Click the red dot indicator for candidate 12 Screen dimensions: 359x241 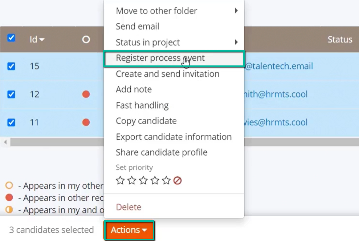86,94
